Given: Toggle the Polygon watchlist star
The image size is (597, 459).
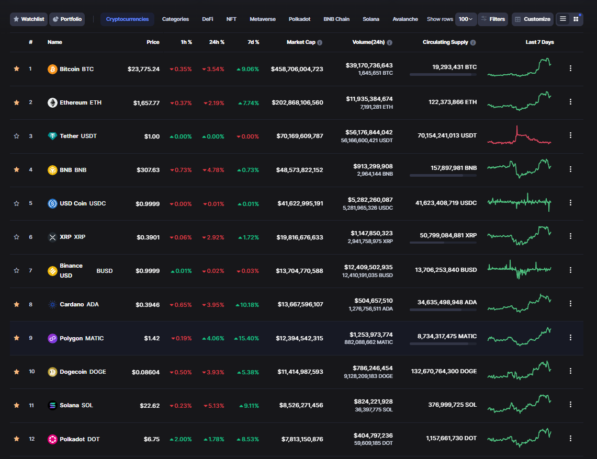Looking at the screenshot, I should pyautogui.click(x=17, y=338).
